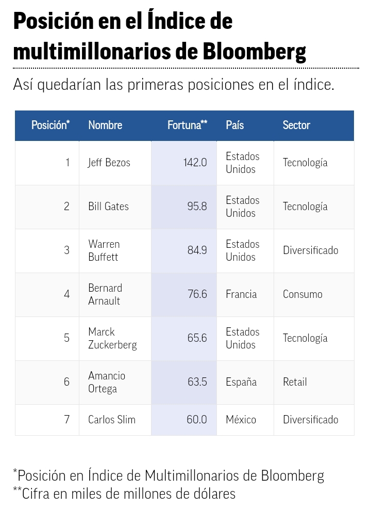Click the Warren Buffett name cell

point(104,250)
